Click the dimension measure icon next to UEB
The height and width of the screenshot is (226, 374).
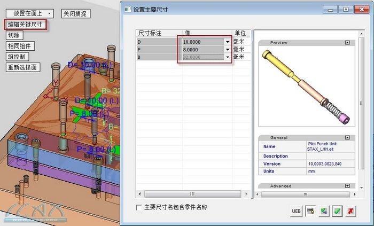(310, 212)
